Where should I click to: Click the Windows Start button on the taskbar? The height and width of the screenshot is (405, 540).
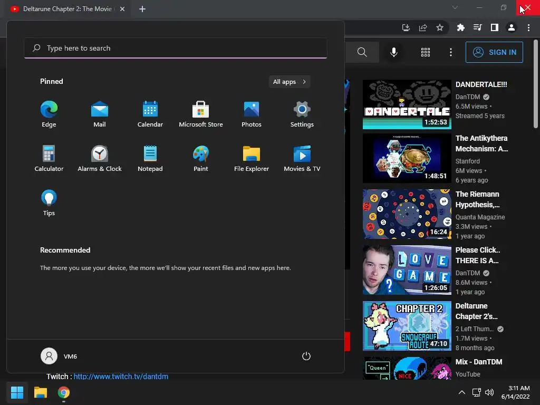(17, 392)
